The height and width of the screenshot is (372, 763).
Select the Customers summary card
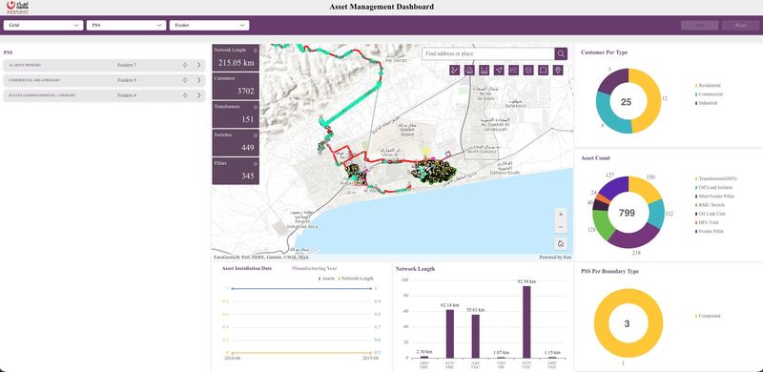pos(236,86)
